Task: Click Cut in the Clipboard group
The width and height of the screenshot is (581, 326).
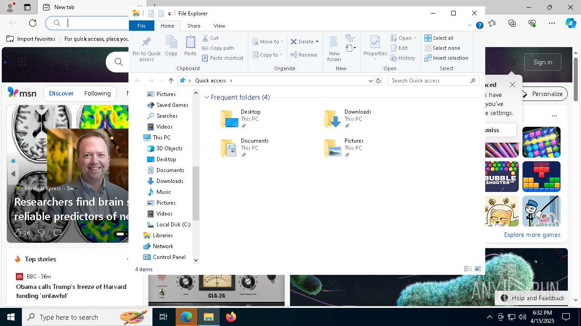Action: [x=210, y=38]
